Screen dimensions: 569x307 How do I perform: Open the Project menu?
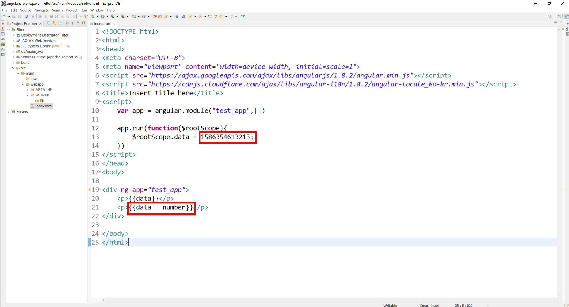coord(72,10)
